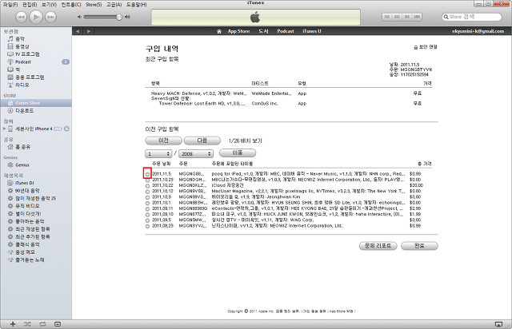
Task: Select radio button for iCloud 2011.10.22 order
Action: point(147,186)
